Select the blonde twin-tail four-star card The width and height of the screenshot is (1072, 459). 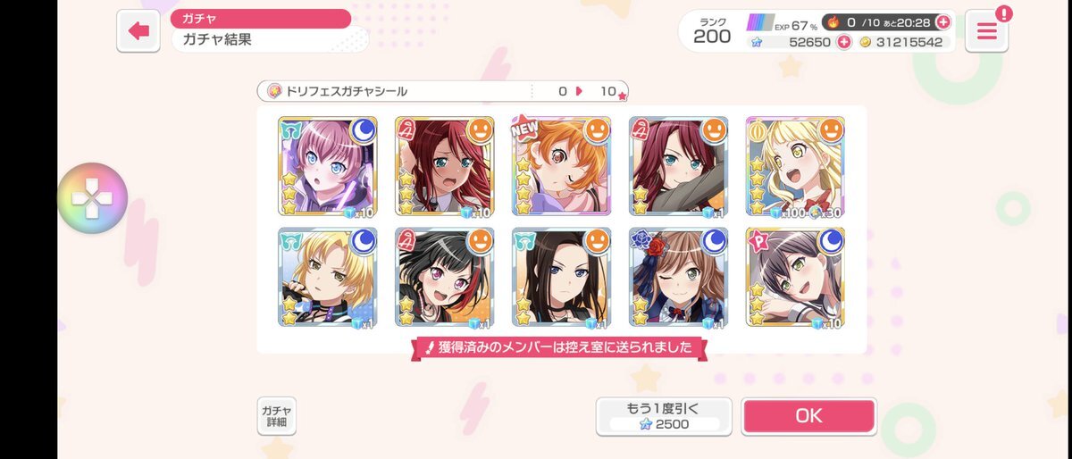(795, 166)
